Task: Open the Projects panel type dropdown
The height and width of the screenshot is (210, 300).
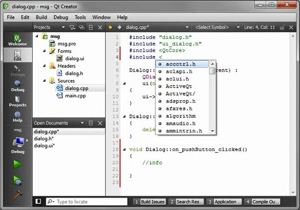Action: [63, 27]
